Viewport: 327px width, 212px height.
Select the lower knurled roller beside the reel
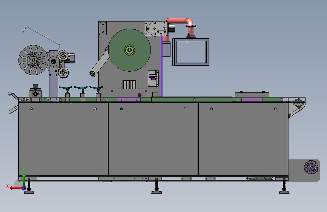click(63, 72)
